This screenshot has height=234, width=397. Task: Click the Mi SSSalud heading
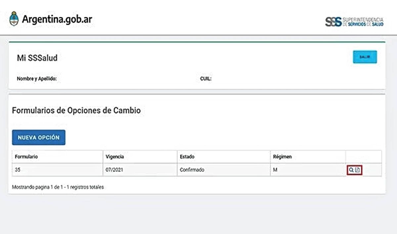pyautogui.click(x=37, y=58)
